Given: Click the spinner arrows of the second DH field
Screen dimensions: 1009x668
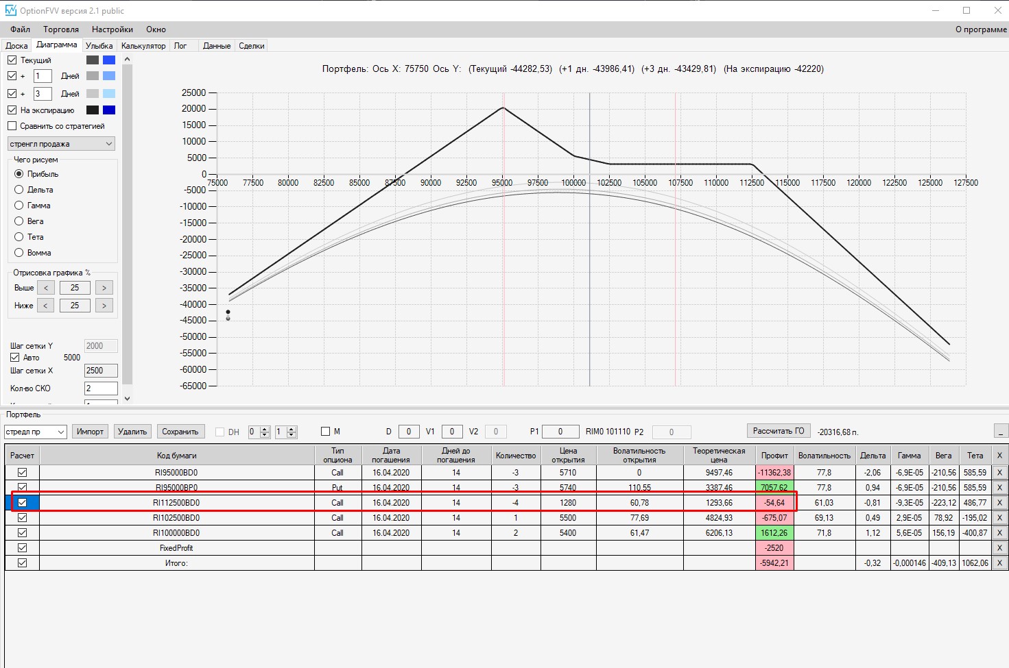Looking at the screenshot, I should tap(292, 432).
